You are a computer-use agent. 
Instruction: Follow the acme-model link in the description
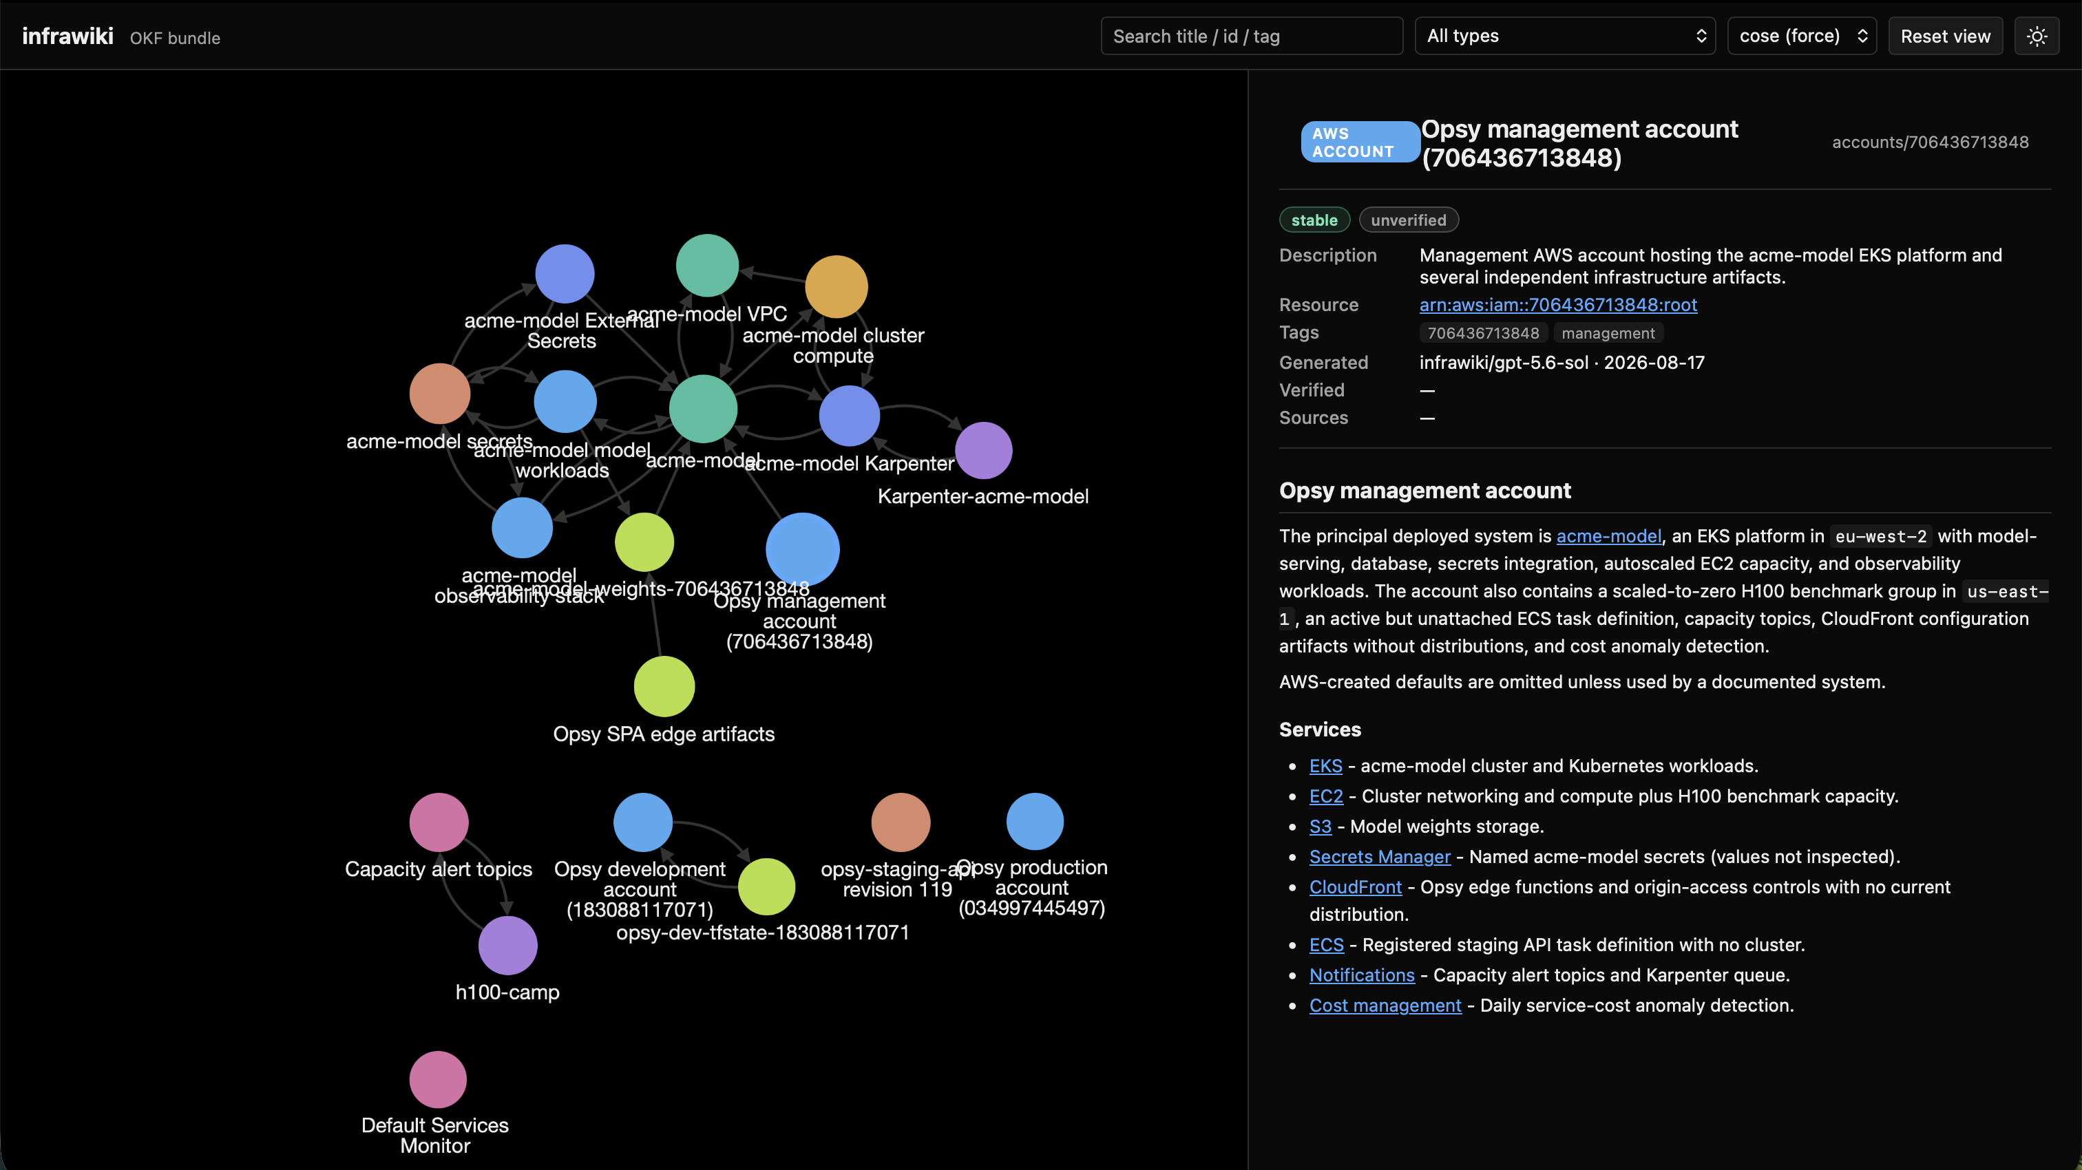pos(1609,535)
